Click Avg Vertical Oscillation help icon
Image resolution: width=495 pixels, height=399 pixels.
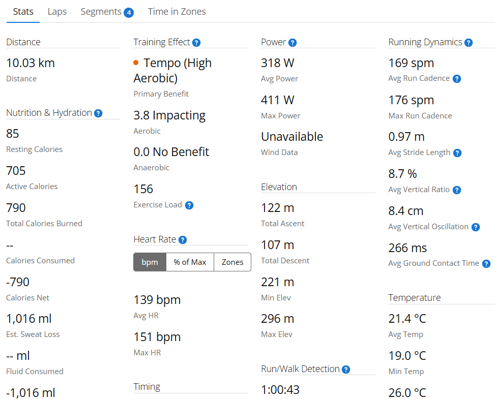[x=476, y=227]
